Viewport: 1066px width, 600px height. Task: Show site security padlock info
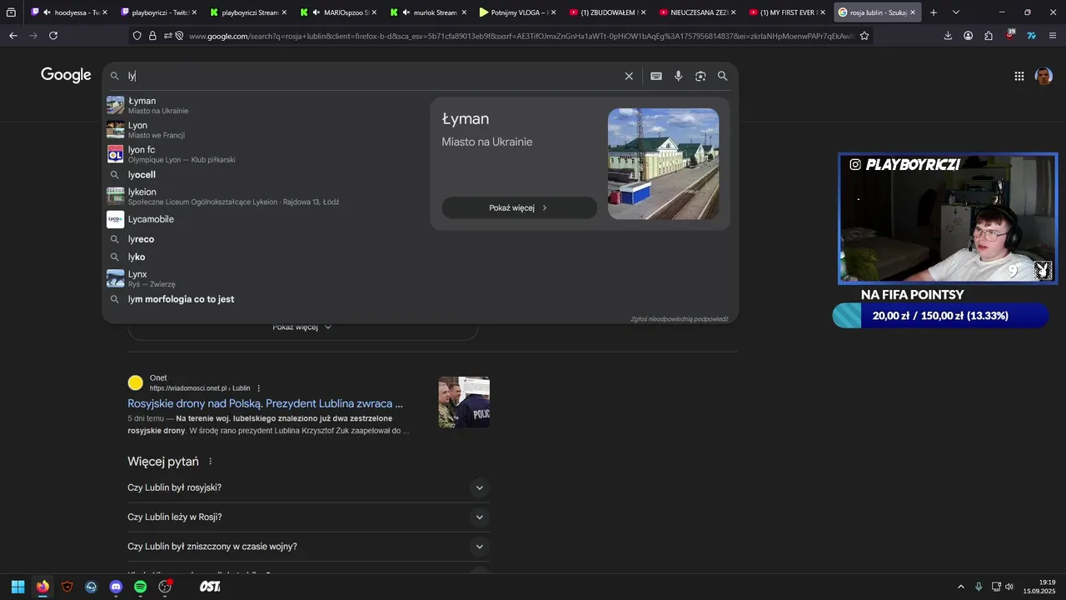[x=152, y=36]
